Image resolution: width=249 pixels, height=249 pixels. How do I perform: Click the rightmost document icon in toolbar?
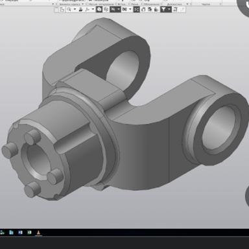click(x=175, y=9)
